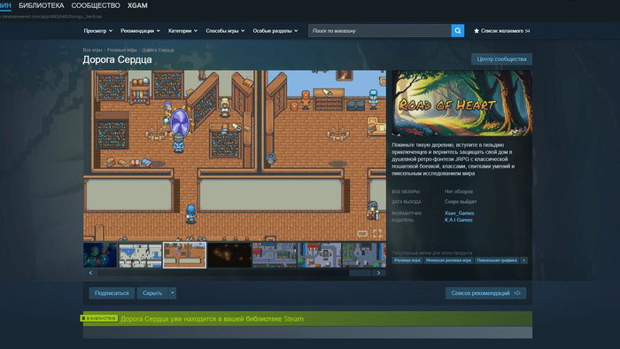Select the Ролевая игра tag

coord(407,260)
